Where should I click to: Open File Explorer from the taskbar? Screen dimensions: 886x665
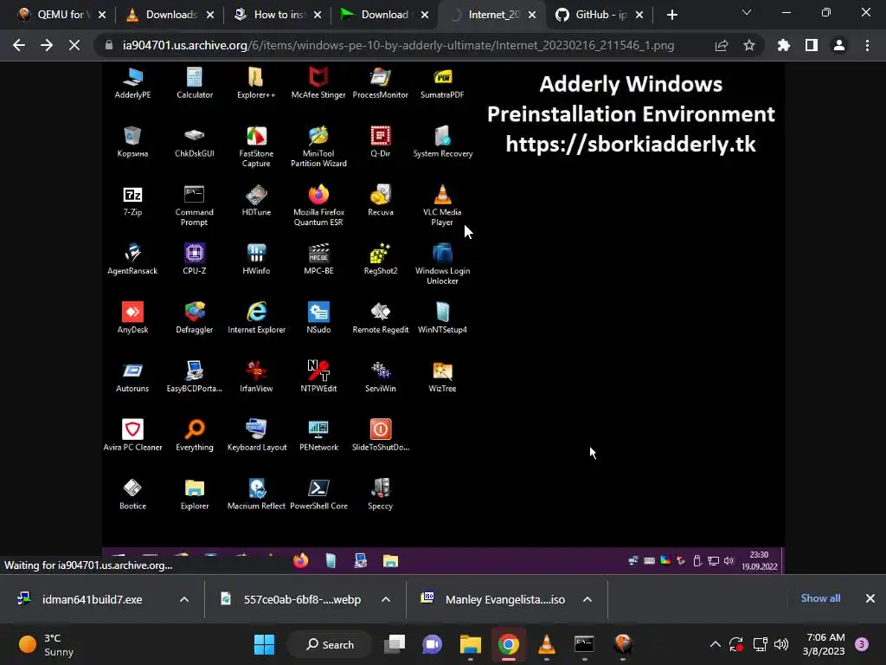(x=470, y=644)
